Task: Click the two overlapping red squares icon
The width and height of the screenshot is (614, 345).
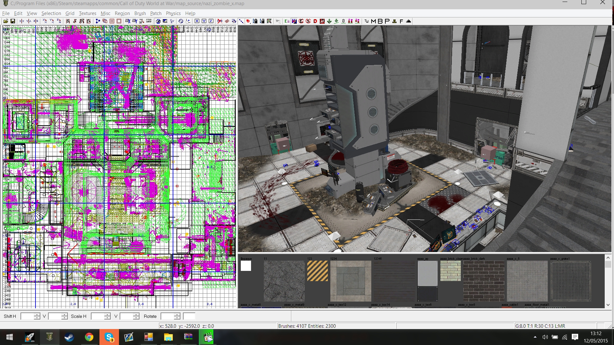Action: pyautogui.click(x=105, y=21)
